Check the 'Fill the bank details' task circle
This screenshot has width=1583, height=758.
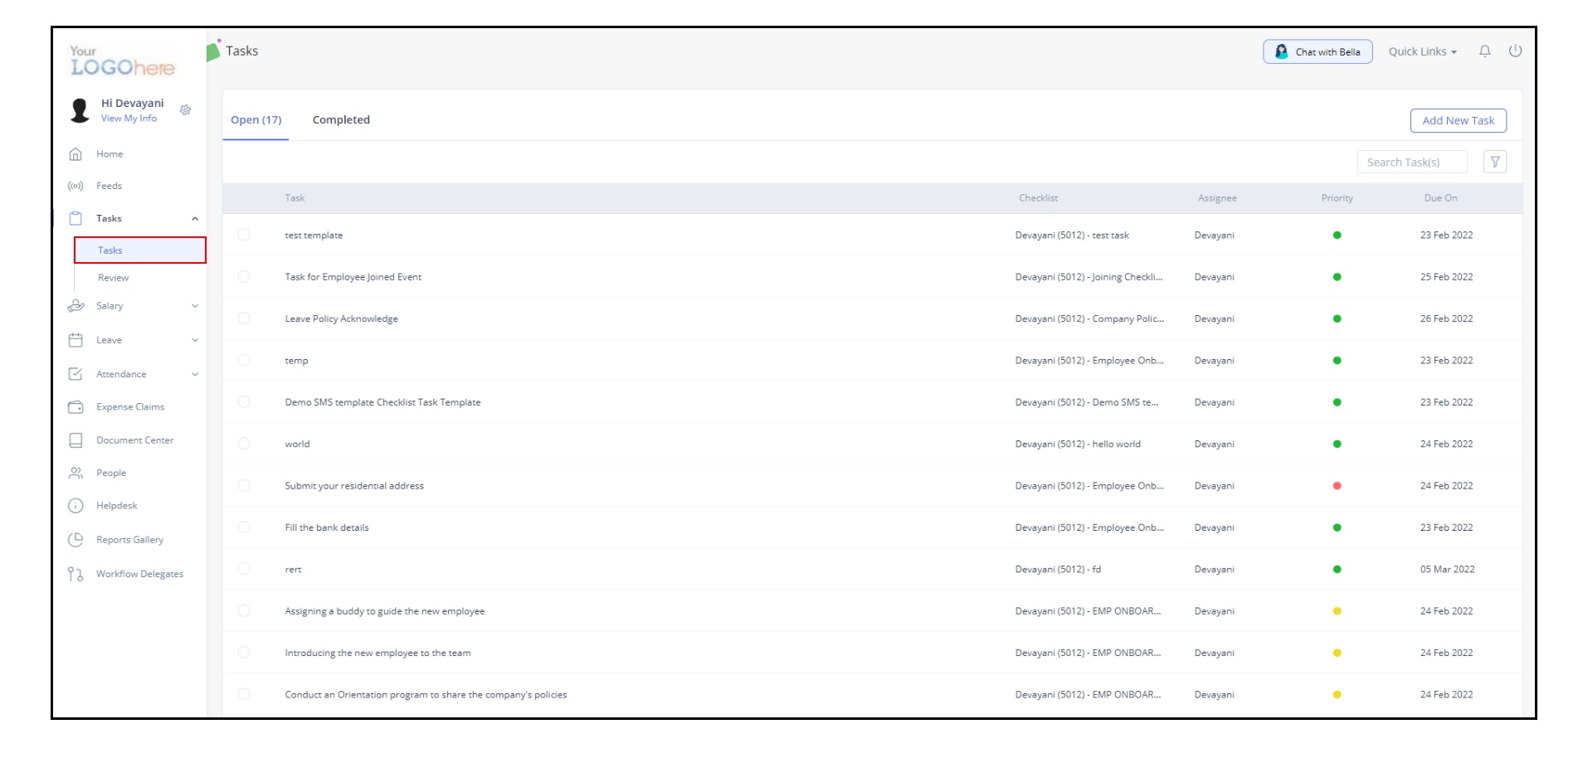(245, 527)
